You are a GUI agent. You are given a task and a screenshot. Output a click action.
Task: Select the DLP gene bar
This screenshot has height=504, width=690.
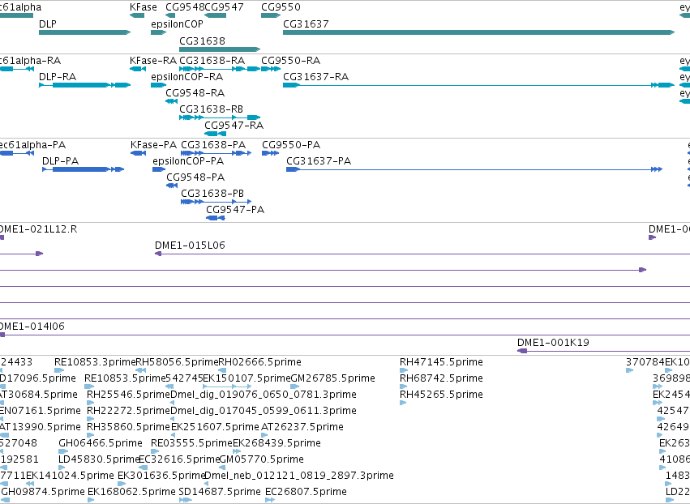click(x=85, y=32)
